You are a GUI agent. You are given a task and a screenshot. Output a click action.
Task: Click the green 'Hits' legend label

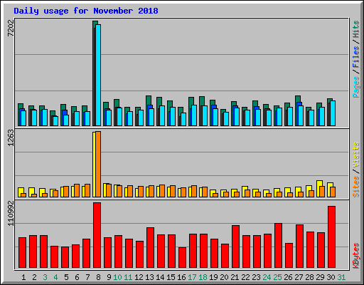pyautogui.click(x=355, y=29)
